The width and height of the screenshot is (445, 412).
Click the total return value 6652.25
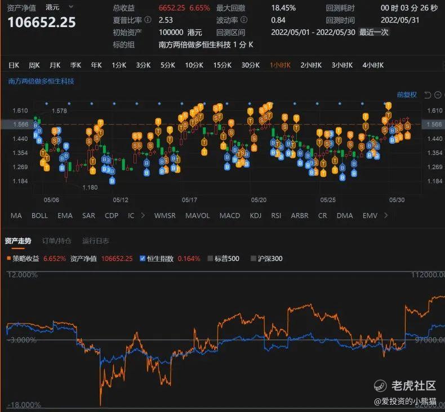point(172,8)
